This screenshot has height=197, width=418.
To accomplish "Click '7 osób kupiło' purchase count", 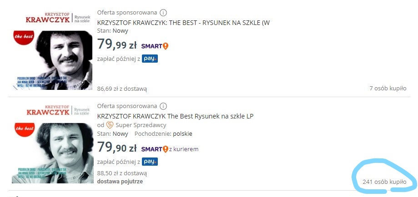I will (x=388, y=89).
